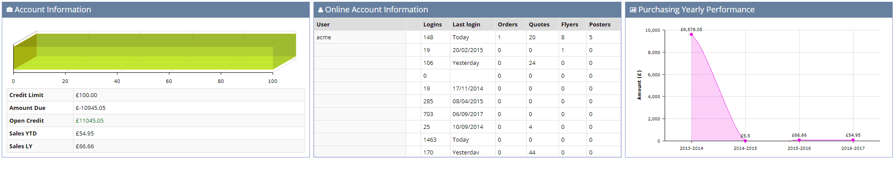Click the Posters column header
Viewport: 895px width, 169px height.
point(600,25)
